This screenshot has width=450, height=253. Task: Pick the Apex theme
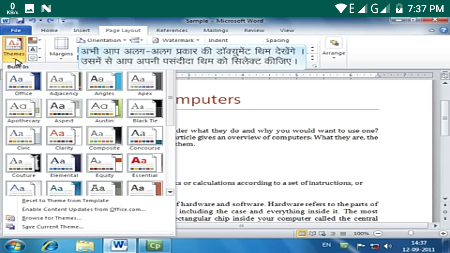145,84
